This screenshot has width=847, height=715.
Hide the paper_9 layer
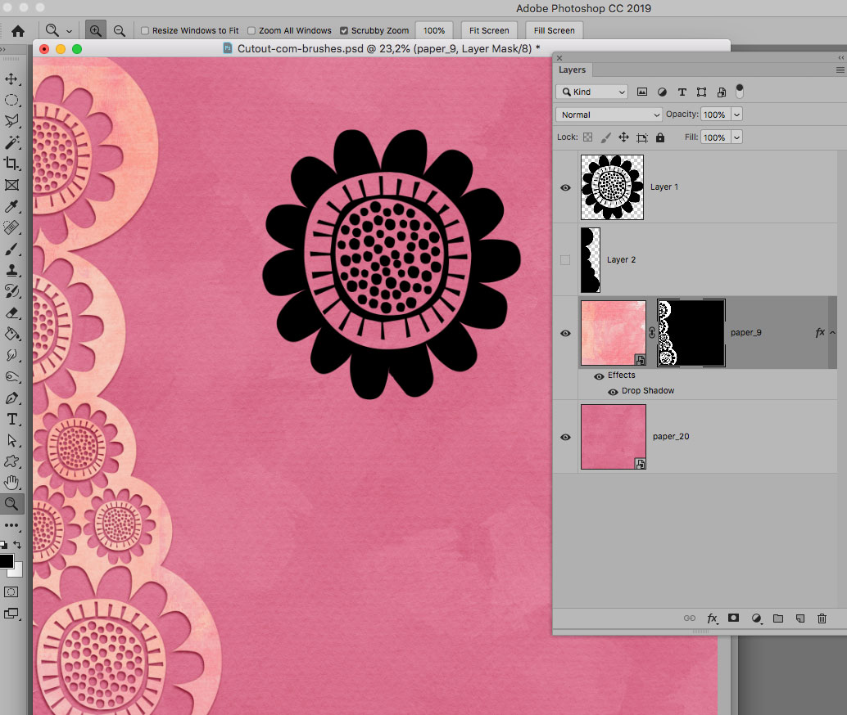click(565, 333)
